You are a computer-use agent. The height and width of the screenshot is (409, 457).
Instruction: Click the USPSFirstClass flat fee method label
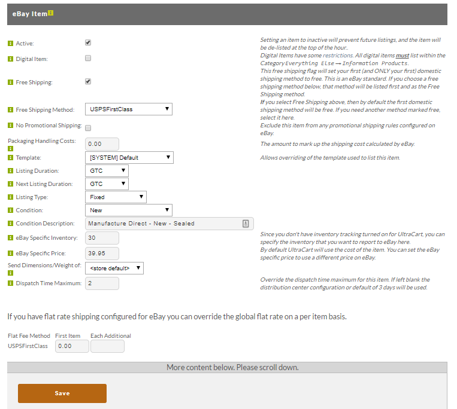click(x=28, y=346)
